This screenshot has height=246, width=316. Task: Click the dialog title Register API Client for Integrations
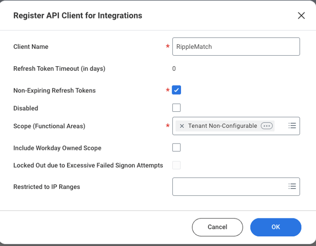pyautogui.click(x=78, y=16)
